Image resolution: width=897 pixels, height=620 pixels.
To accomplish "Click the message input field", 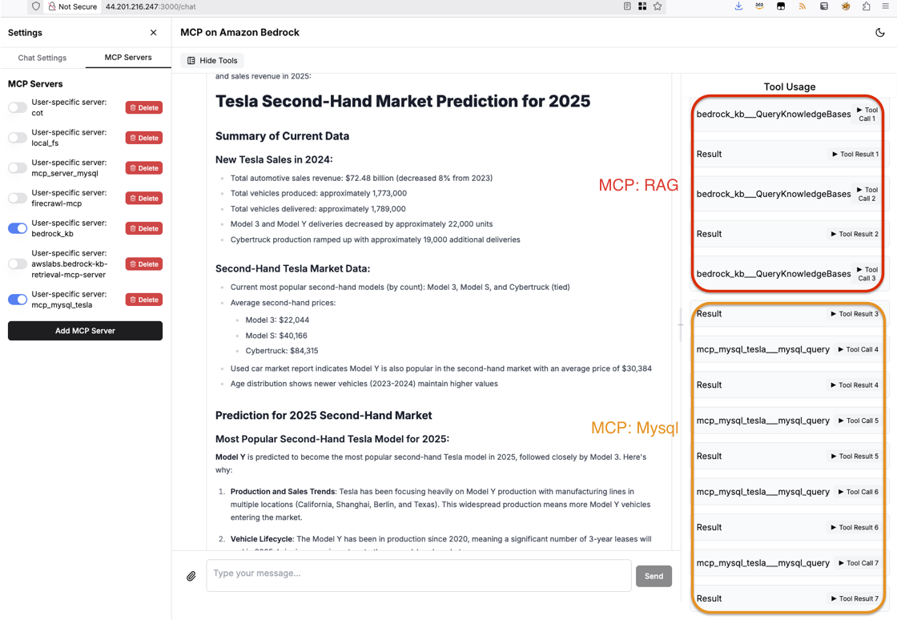I will tap(419, 575).
